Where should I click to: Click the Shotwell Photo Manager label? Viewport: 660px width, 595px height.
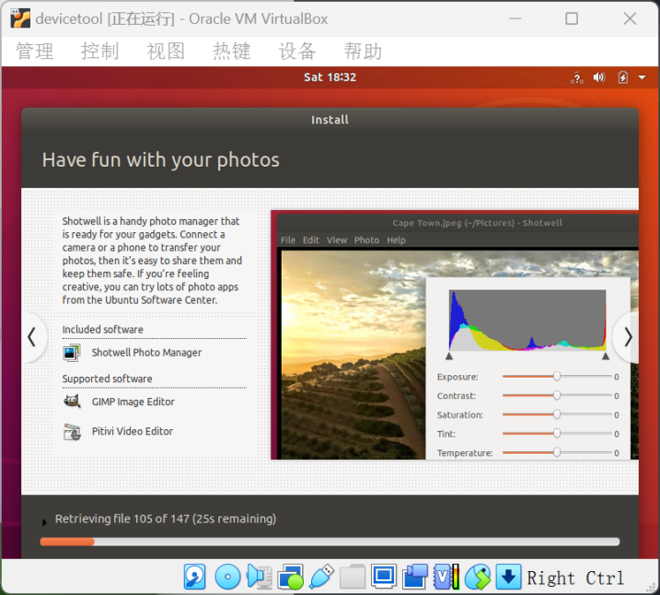(146, 353)
